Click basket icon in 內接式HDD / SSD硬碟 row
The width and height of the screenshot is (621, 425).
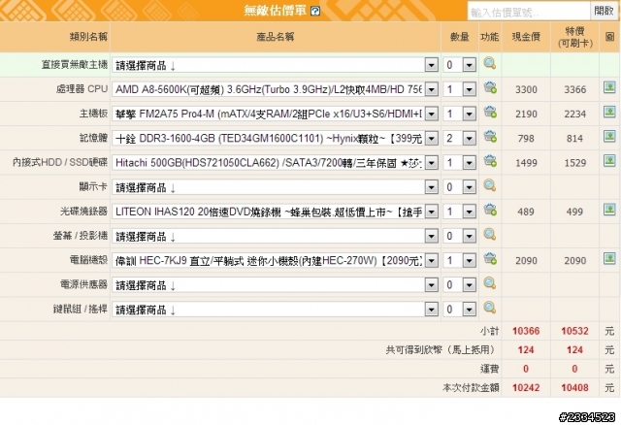(x=490, y=161)
